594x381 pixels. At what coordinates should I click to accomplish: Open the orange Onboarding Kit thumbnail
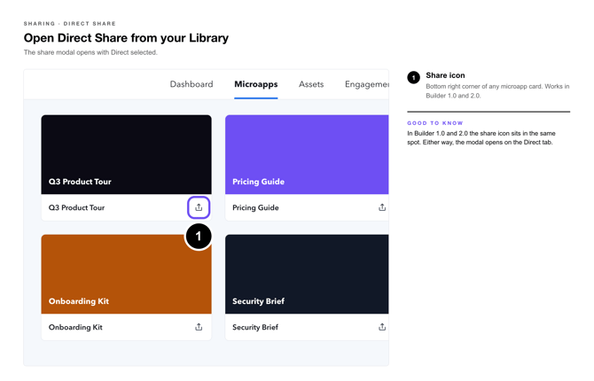[x=126, y=274]
